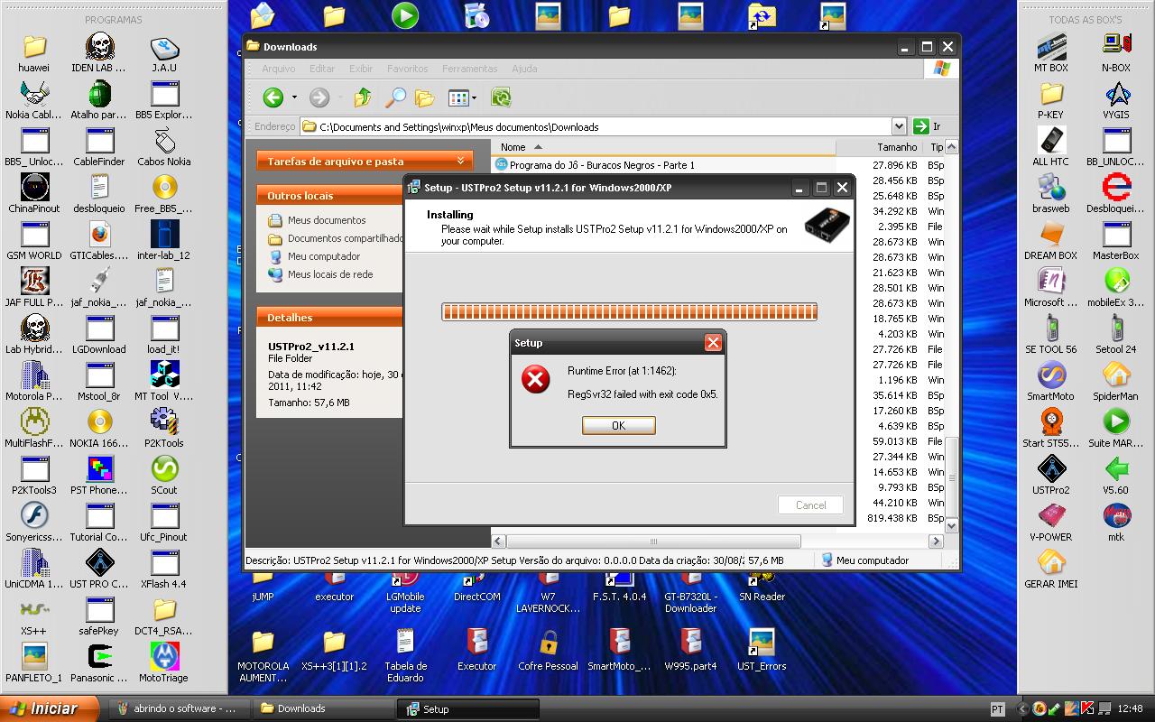The image size is (1155, 722).
Task: Open the Search magnifier in Explorer toolbar
Action: [x=395, y=97]
